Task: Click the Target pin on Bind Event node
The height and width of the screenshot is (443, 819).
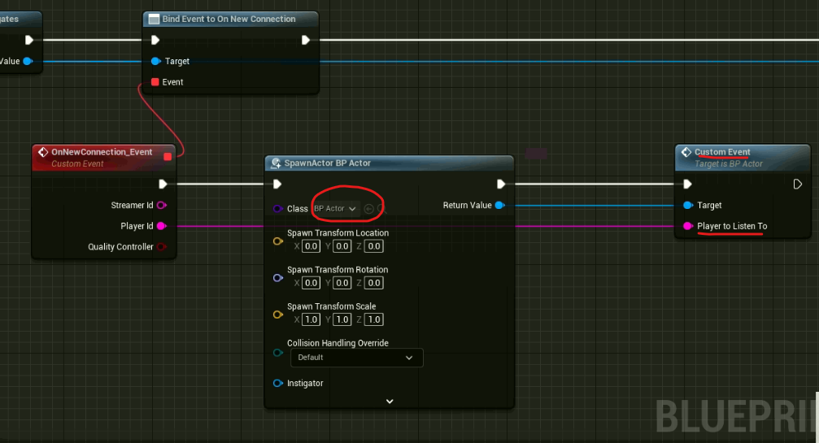Action: pos(155,61)
